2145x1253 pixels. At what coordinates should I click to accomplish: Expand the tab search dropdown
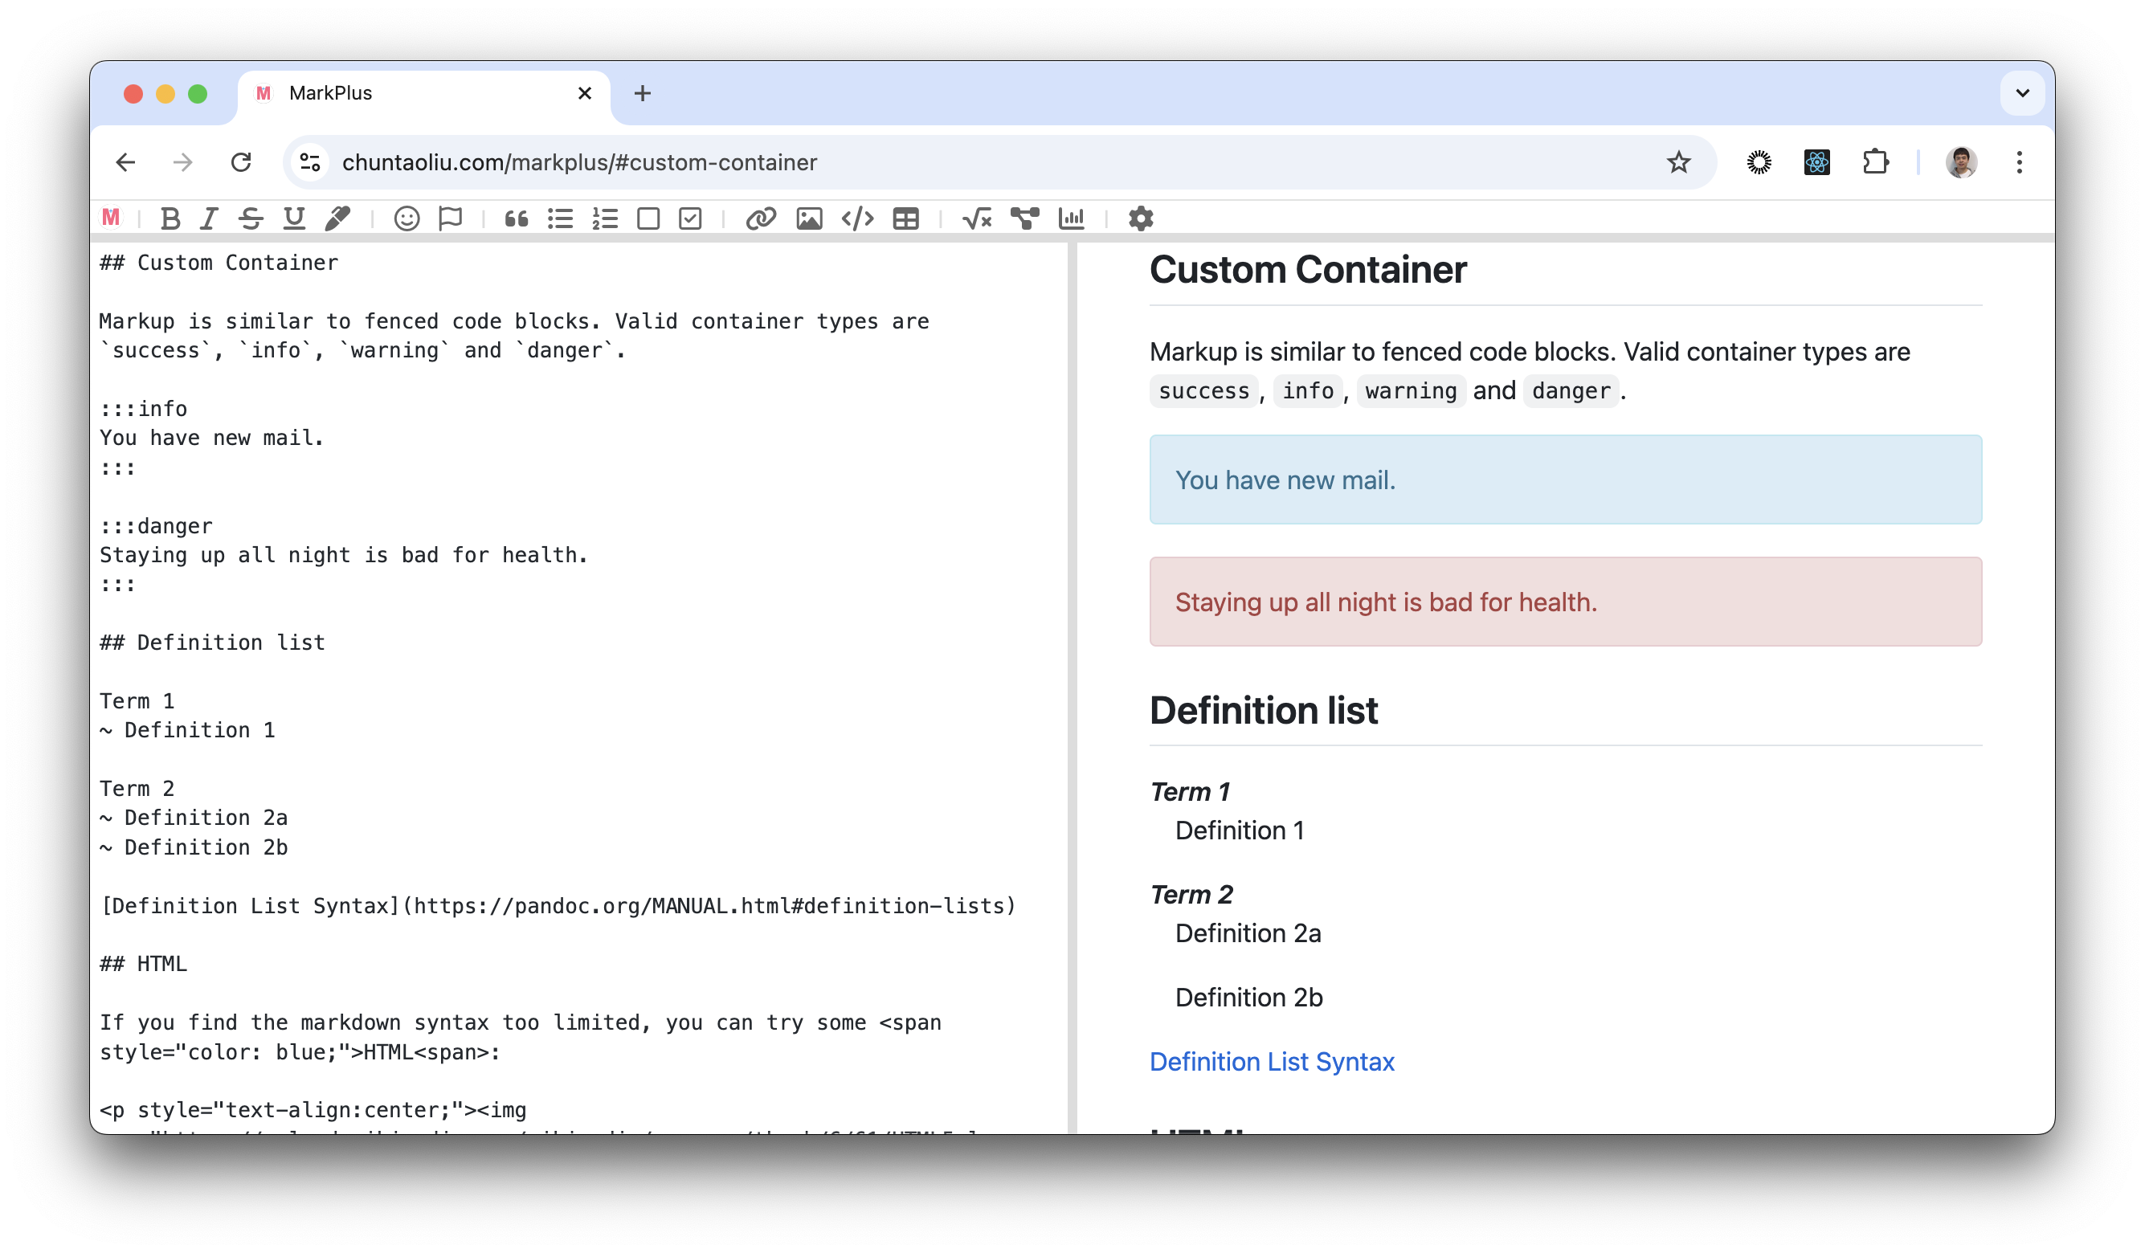[2022, 93]
